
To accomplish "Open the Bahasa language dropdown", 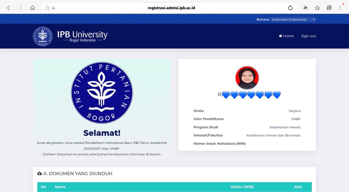I will click(x=293, y=19).
